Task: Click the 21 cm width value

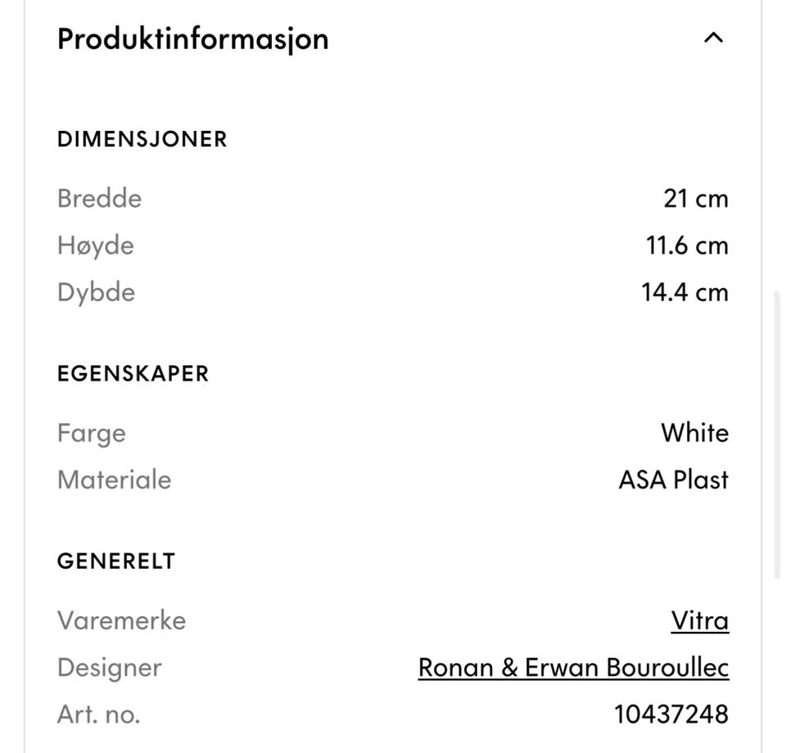Action: tap(697, 198)
